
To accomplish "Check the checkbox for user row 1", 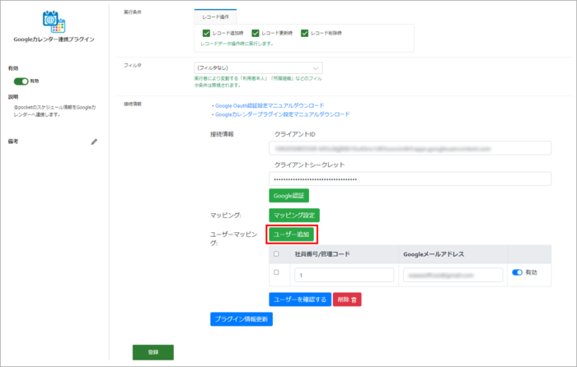I will (276, 272).
